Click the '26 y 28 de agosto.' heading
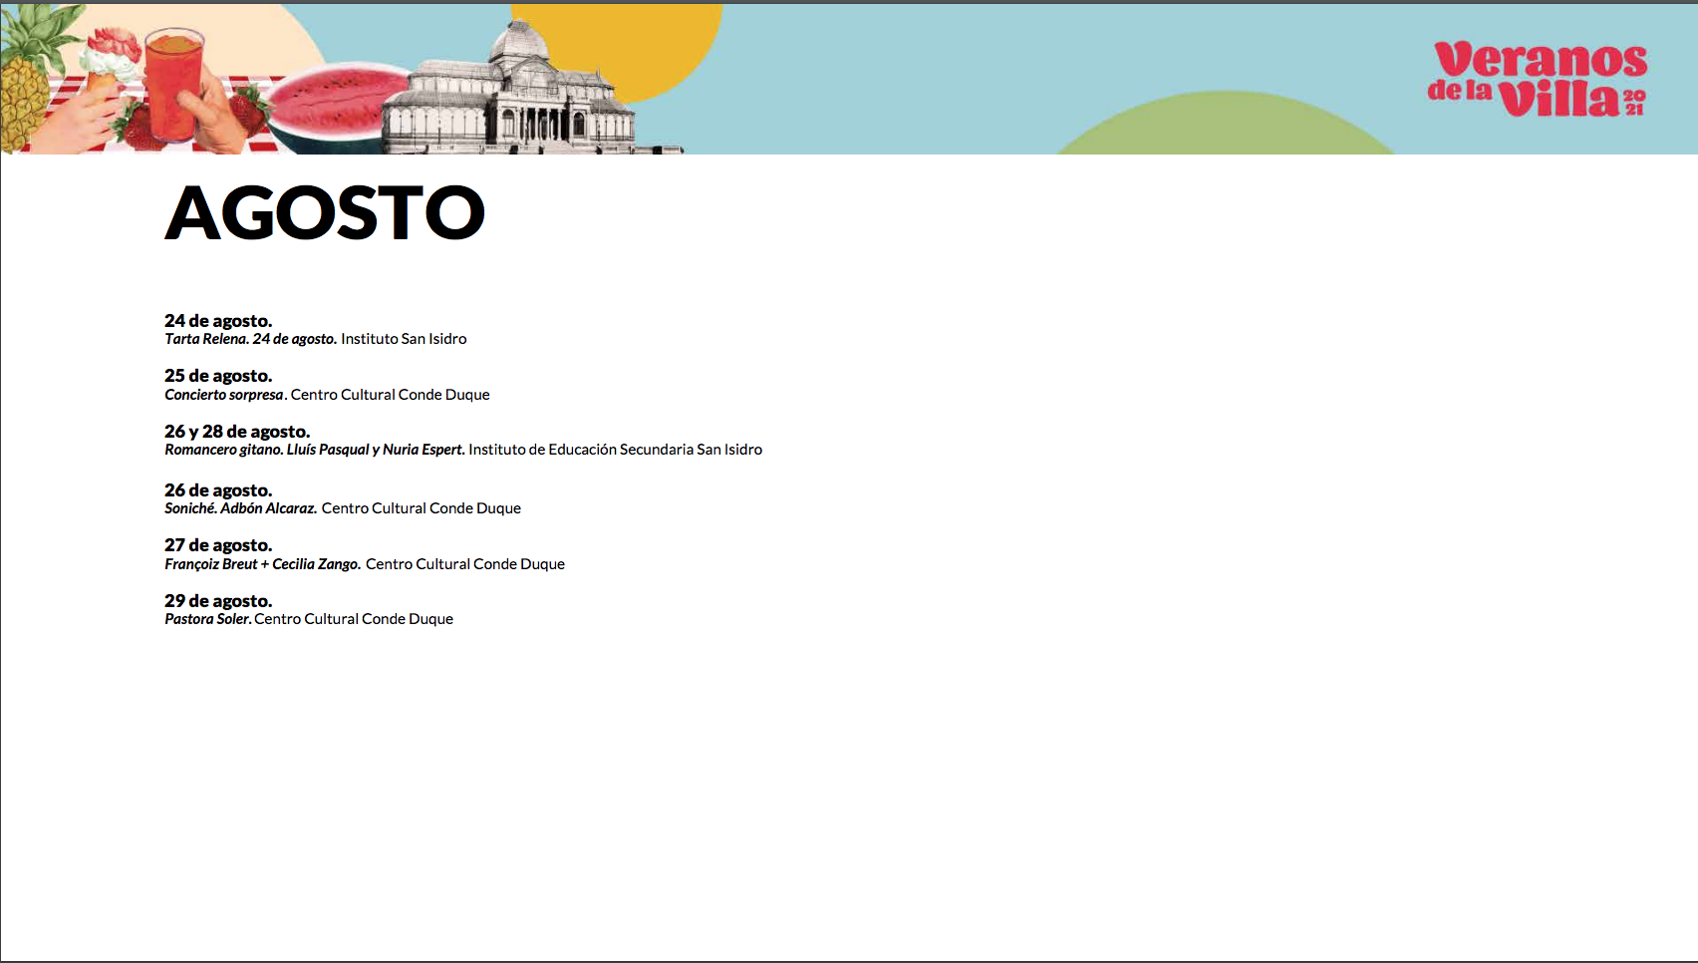The width and height of the screenshot is (1698, 963). pos(237,432)
